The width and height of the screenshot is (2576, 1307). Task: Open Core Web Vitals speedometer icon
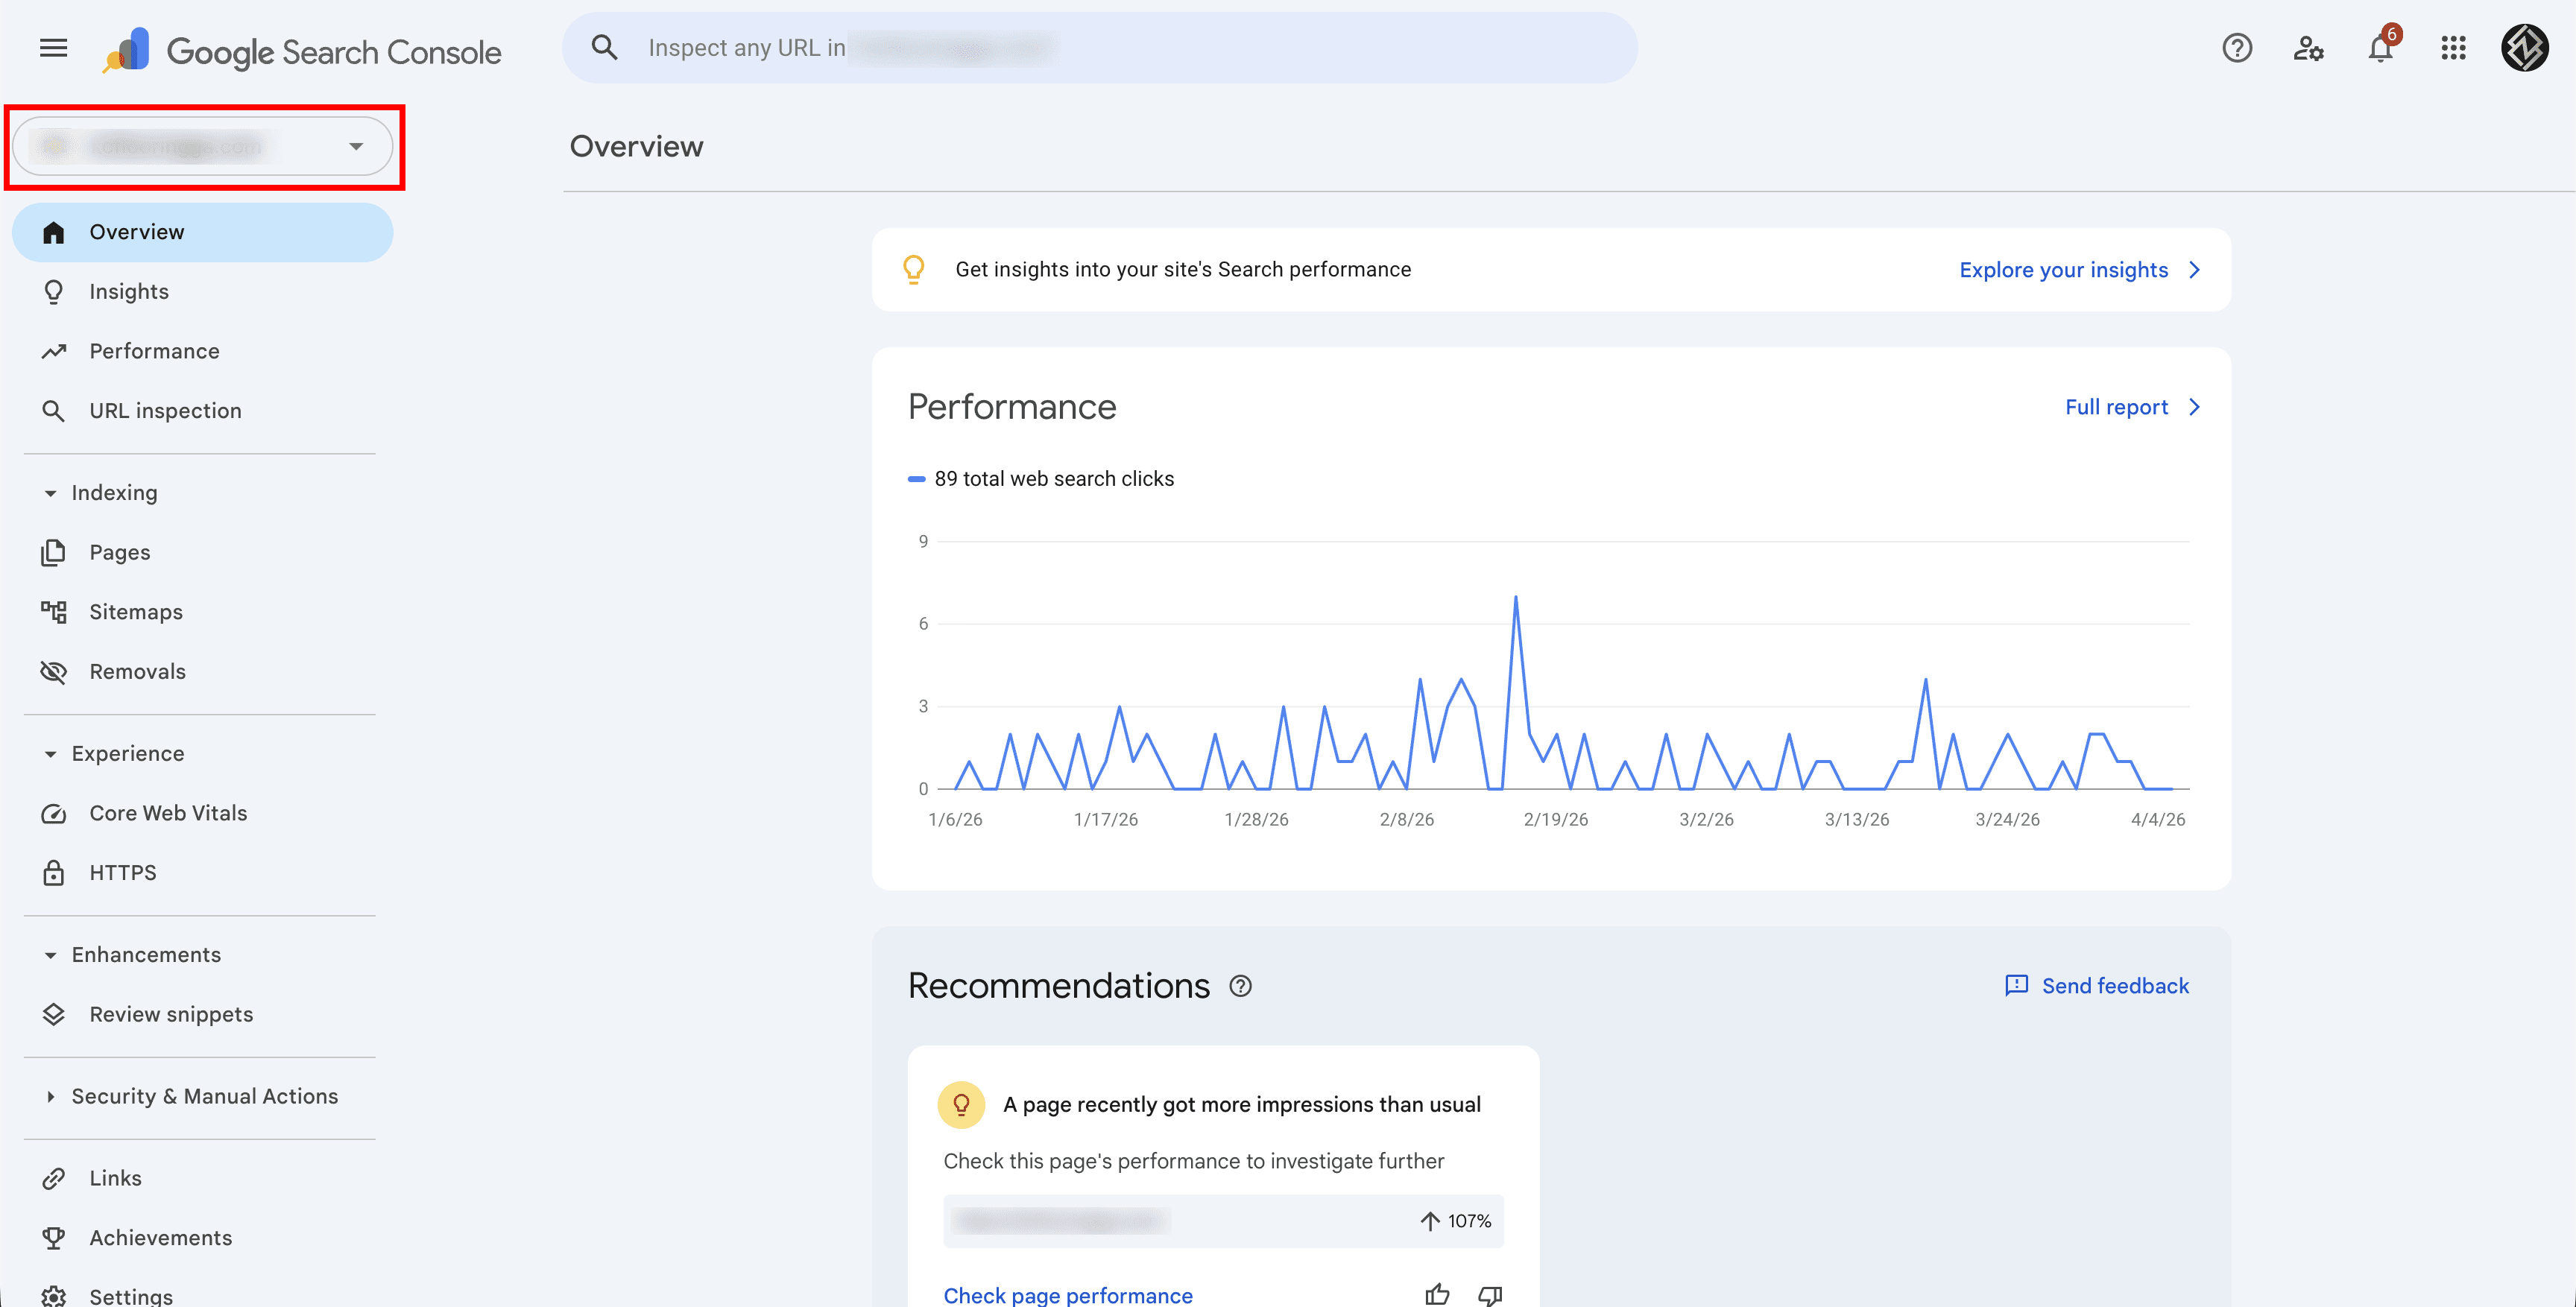point(54,813)
